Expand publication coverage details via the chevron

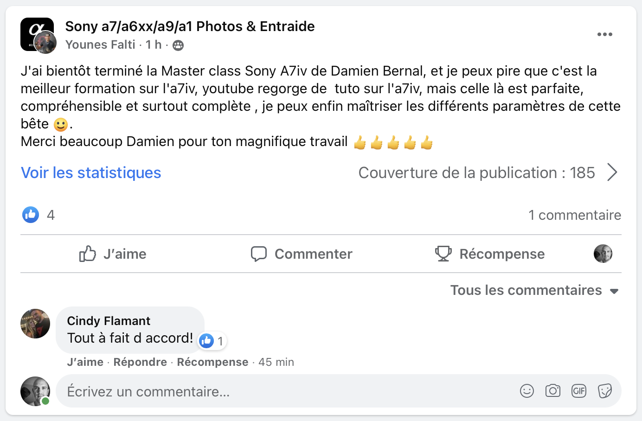point(612,172)
